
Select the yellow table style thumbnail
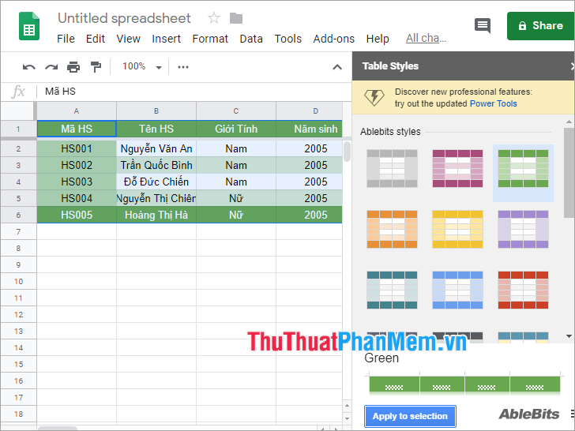(x=457, y=230)
